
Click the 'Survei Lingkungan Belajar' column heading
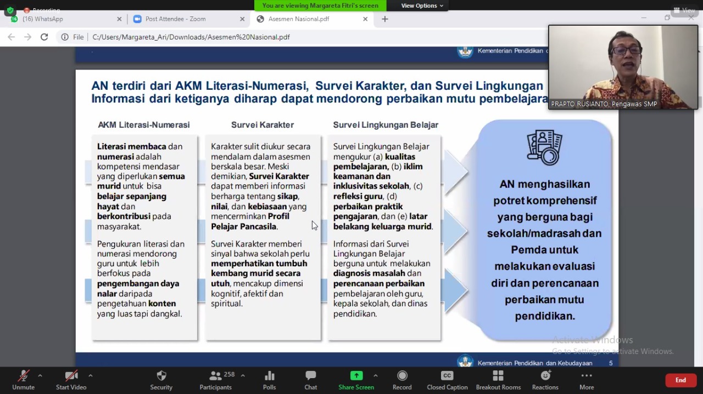tap(386, 125)
